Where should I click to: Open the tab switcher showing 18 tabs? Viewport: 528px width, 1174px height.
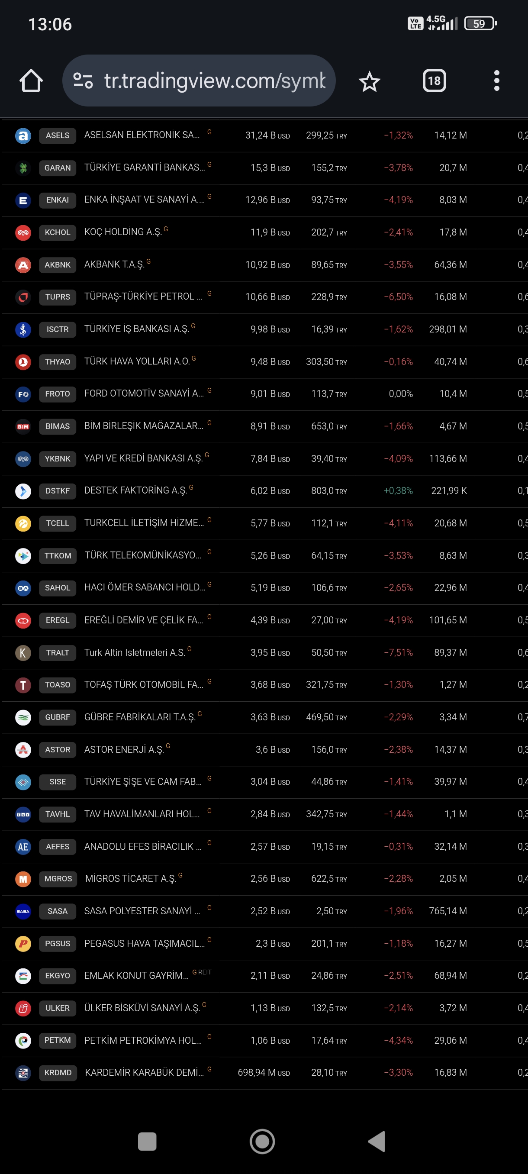[x=434, y=81]
